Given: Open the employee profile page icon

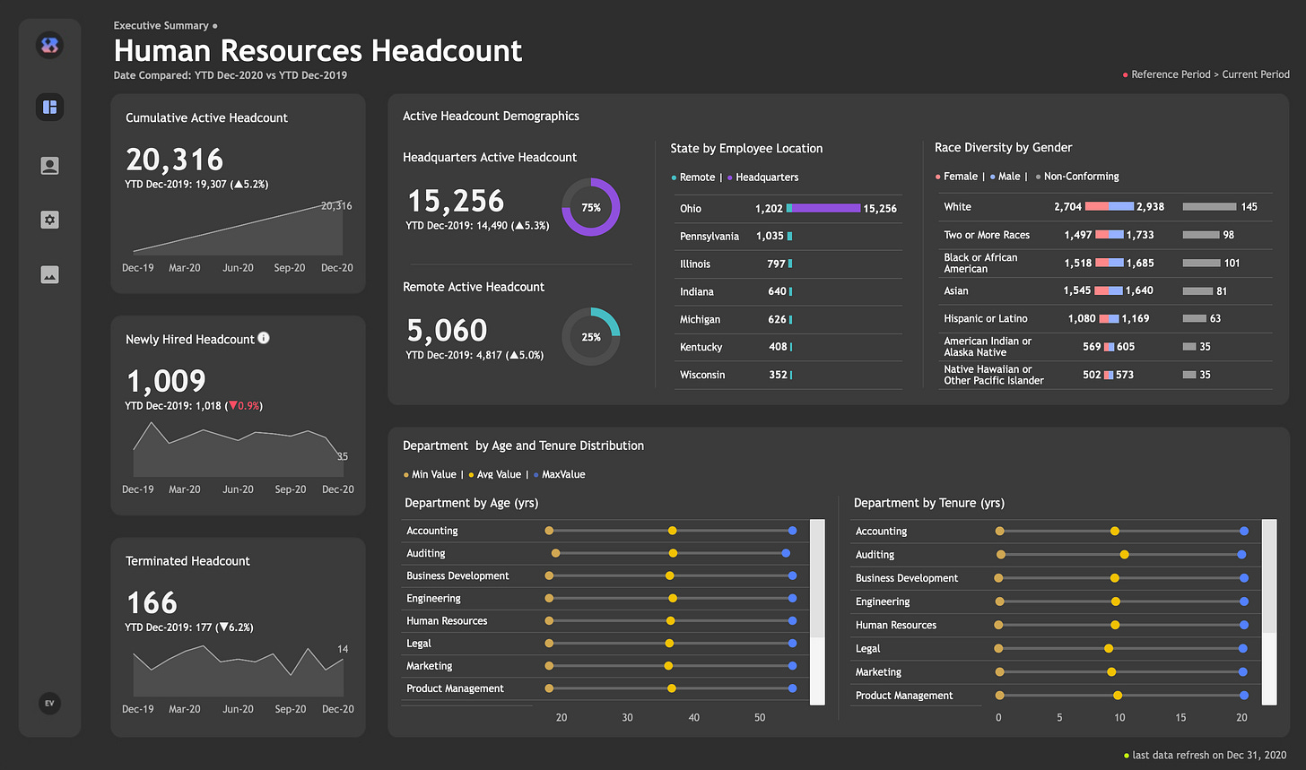Looking at the screenshot, I should [50, 166].
